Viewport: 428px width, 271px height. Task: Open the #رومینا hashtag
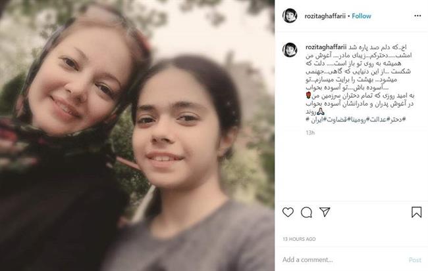(359, 119)
